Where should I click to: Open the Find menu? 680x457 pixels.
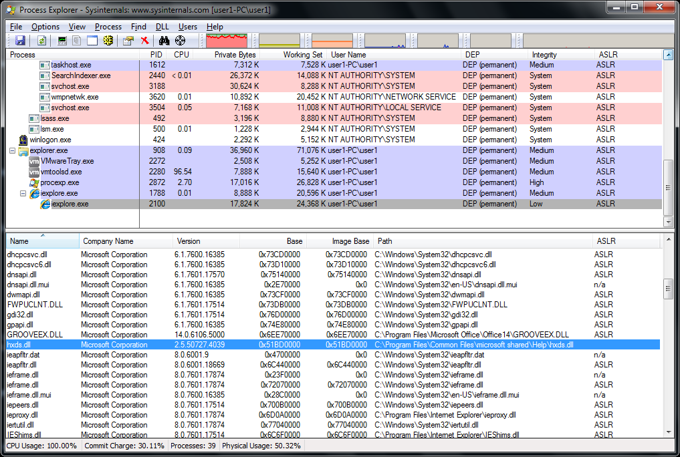tap(138, 27)
